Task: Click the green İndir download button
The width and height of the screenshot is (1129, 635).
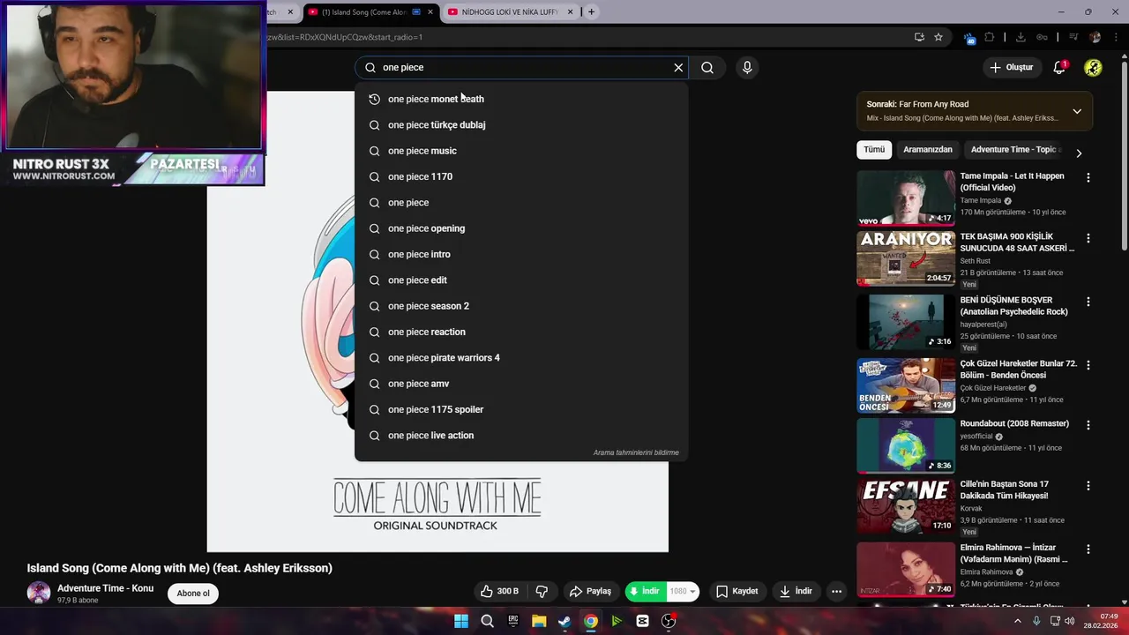Action: coord(645,591)
